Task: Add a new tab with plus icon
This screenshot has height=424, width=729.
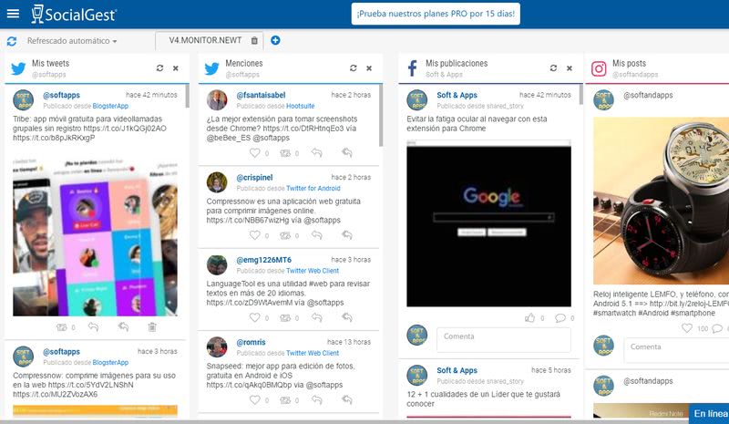Action: pos(275,40)
